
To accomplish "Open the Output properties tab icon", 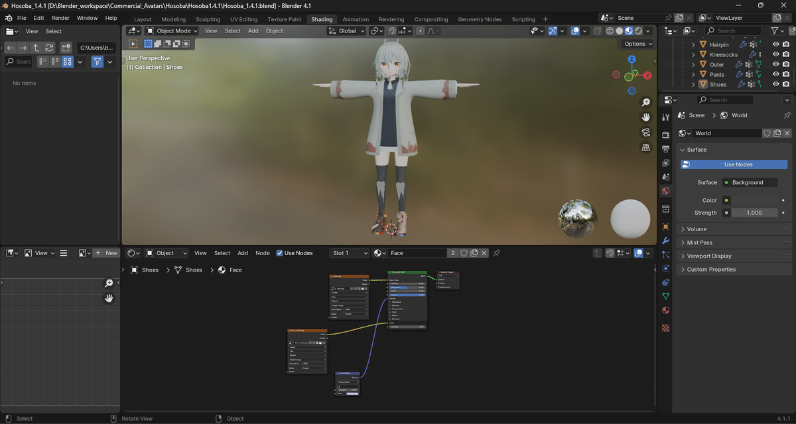I will pyautogui.click(x=666, y=148).
